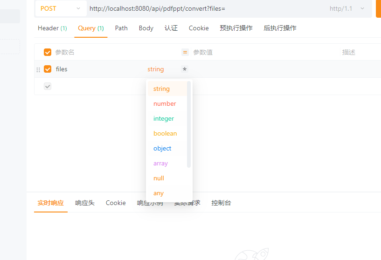Open the 后执行操作 tab
Image resolution: width=381 pixels, height=260 pixels.
pos(280,28)
